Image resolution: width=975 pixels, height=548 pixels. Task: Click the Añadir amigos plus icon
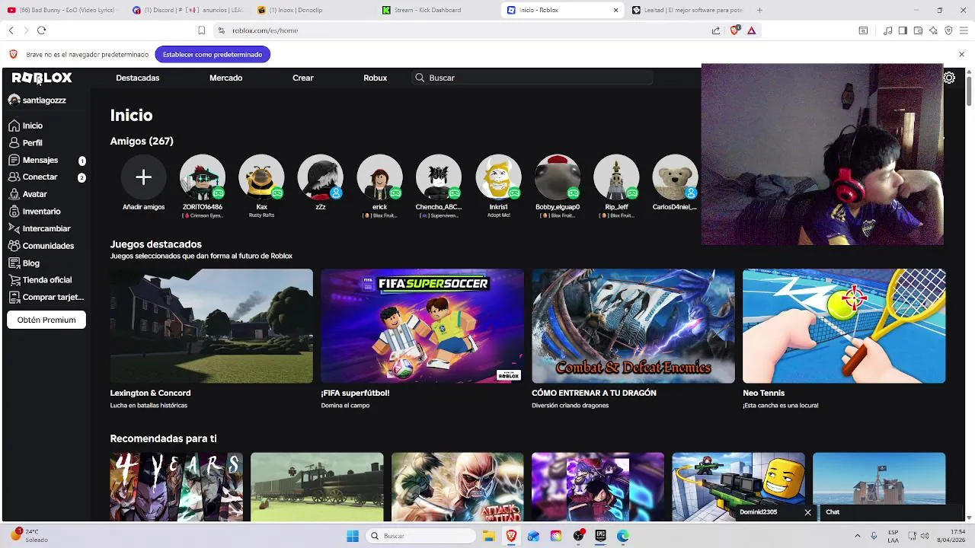click(143, 177)
